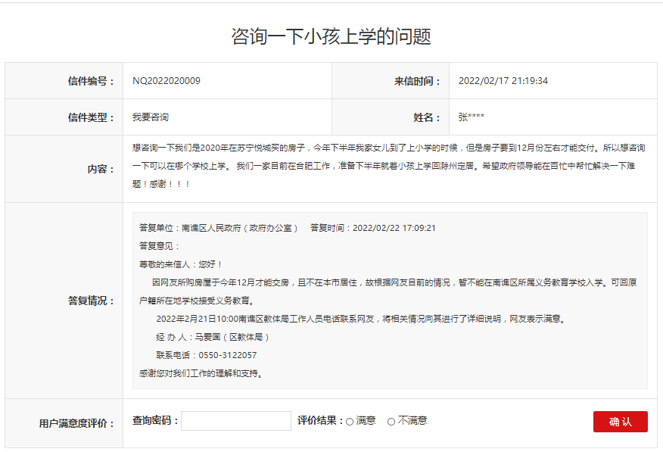Choose the 不满意 radio option
Viewport: 663px width, 452px height.
391,422
